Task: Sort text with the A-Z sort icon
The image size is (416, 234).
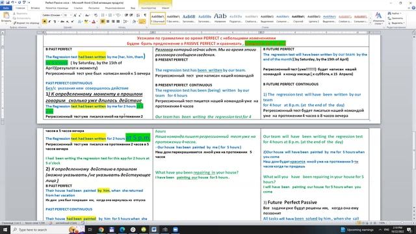Action: 138,16
